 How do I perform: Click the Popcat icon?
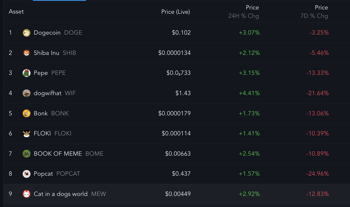26,174
